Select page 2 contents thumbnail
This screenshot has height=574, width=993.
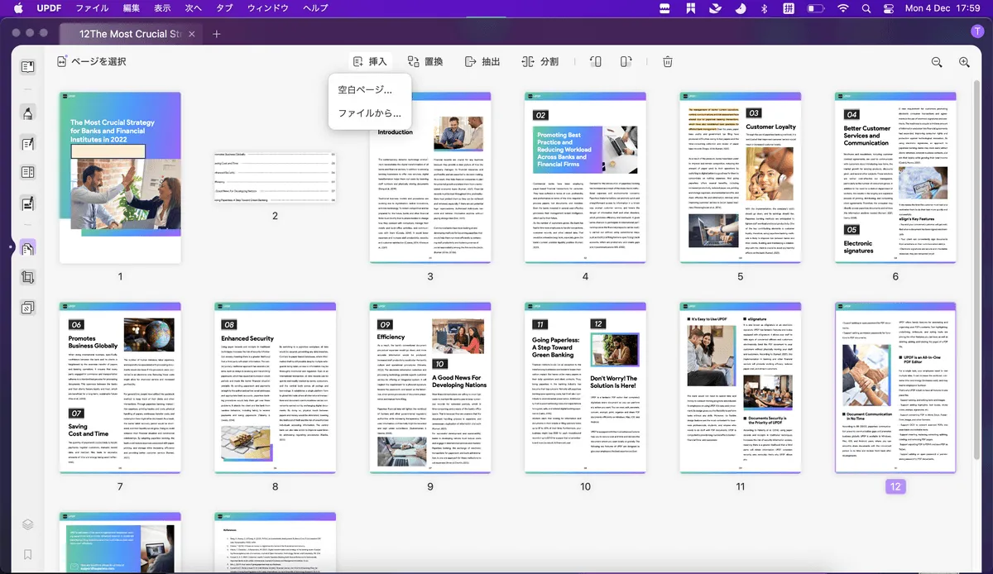click(276, 178)
